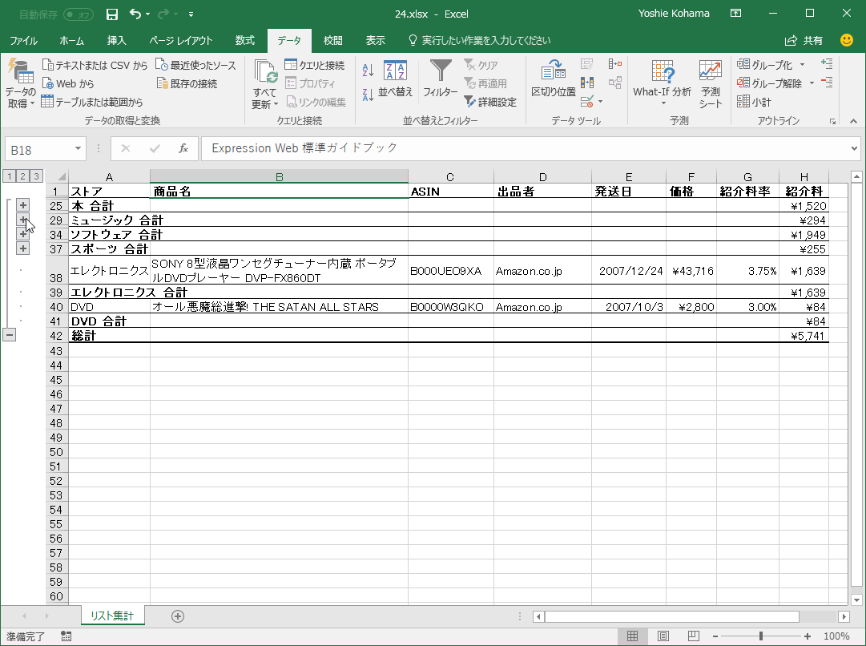Click Hide Detail icon in Outline group
The width and height of the screenshot is (866, 646).
pyautogui.click(x=827, y=83)
